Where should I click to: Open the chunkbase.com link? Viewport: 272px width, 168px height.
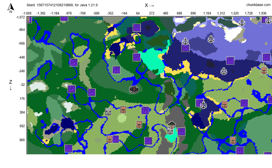[x=258, y=5]
